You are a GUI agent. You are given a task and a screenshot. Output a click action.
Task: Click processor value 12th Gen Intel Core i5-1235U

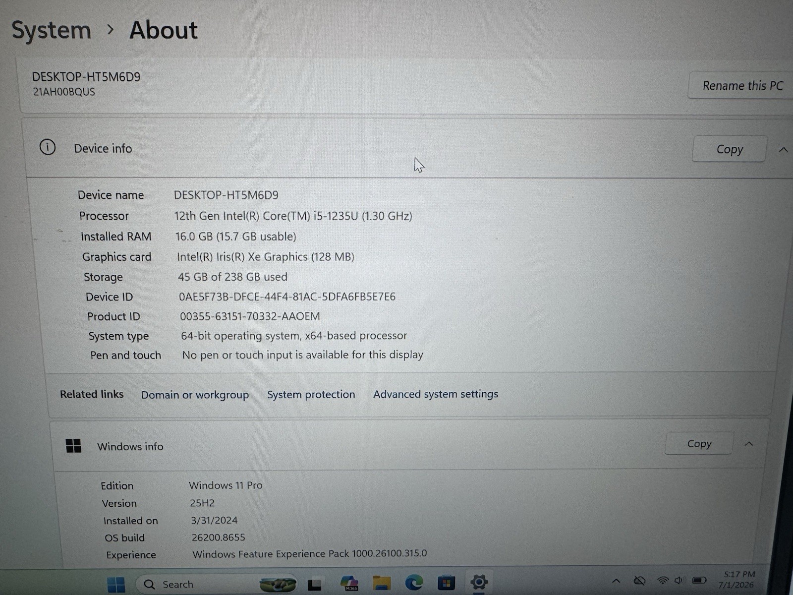pos(293,216)
